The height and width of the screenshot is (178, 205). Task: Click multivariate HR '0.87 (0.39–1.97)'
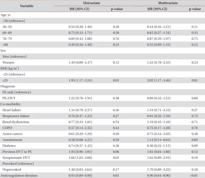159,39
